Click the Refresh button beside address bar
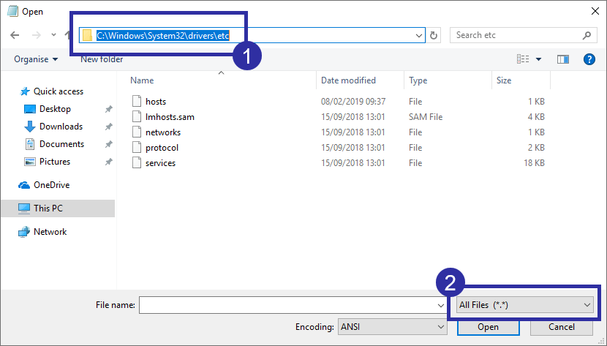607x346 pixels. 434,35
